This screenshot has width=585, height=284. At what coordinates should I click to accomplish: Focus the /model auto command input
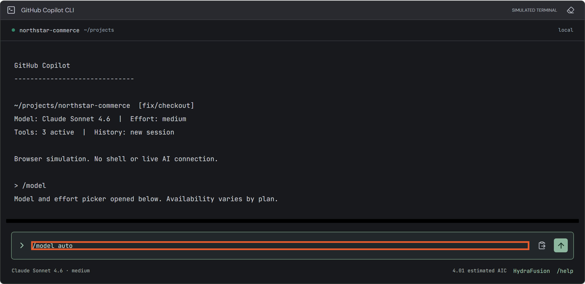point(280,246)
